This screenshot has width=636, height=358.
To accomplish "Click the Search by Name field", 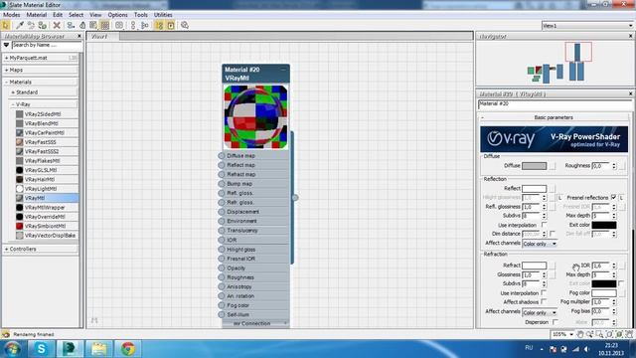I will click(47, 45).
